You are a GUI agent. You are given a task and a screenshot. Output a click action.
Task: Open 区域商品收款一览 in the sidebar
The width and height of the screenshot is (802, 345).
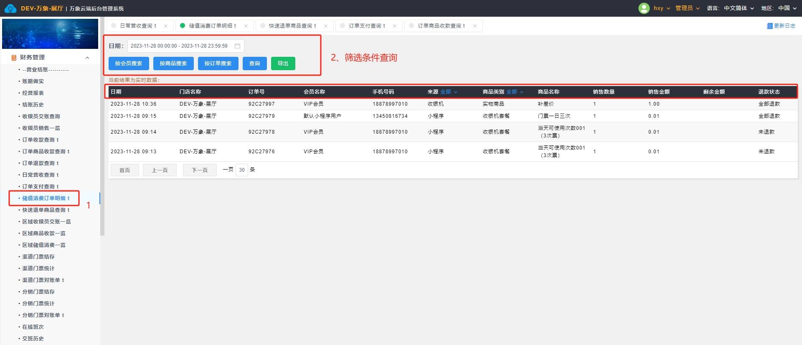(x=44, y=233)
